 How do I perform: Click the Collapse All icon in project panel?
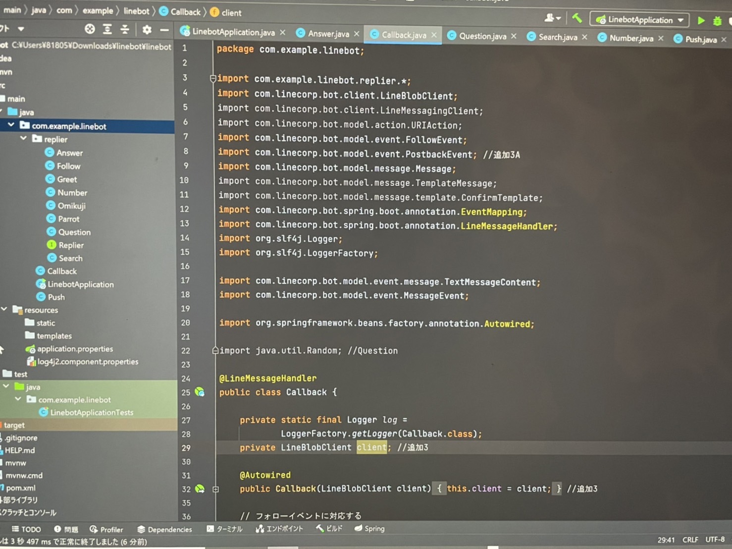[125, 29]
